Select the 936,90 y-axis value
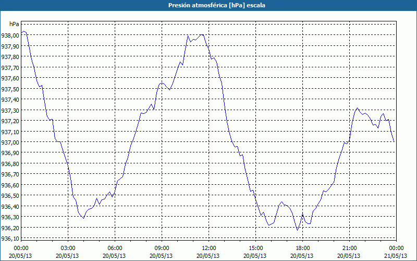This screenshot has width=417, height=261. [10, 152]
